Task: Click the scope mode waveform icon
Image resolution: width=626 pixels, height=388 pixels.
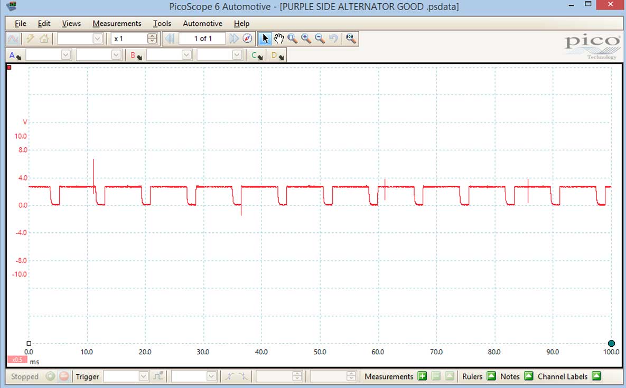Action: tap(13, 39)
